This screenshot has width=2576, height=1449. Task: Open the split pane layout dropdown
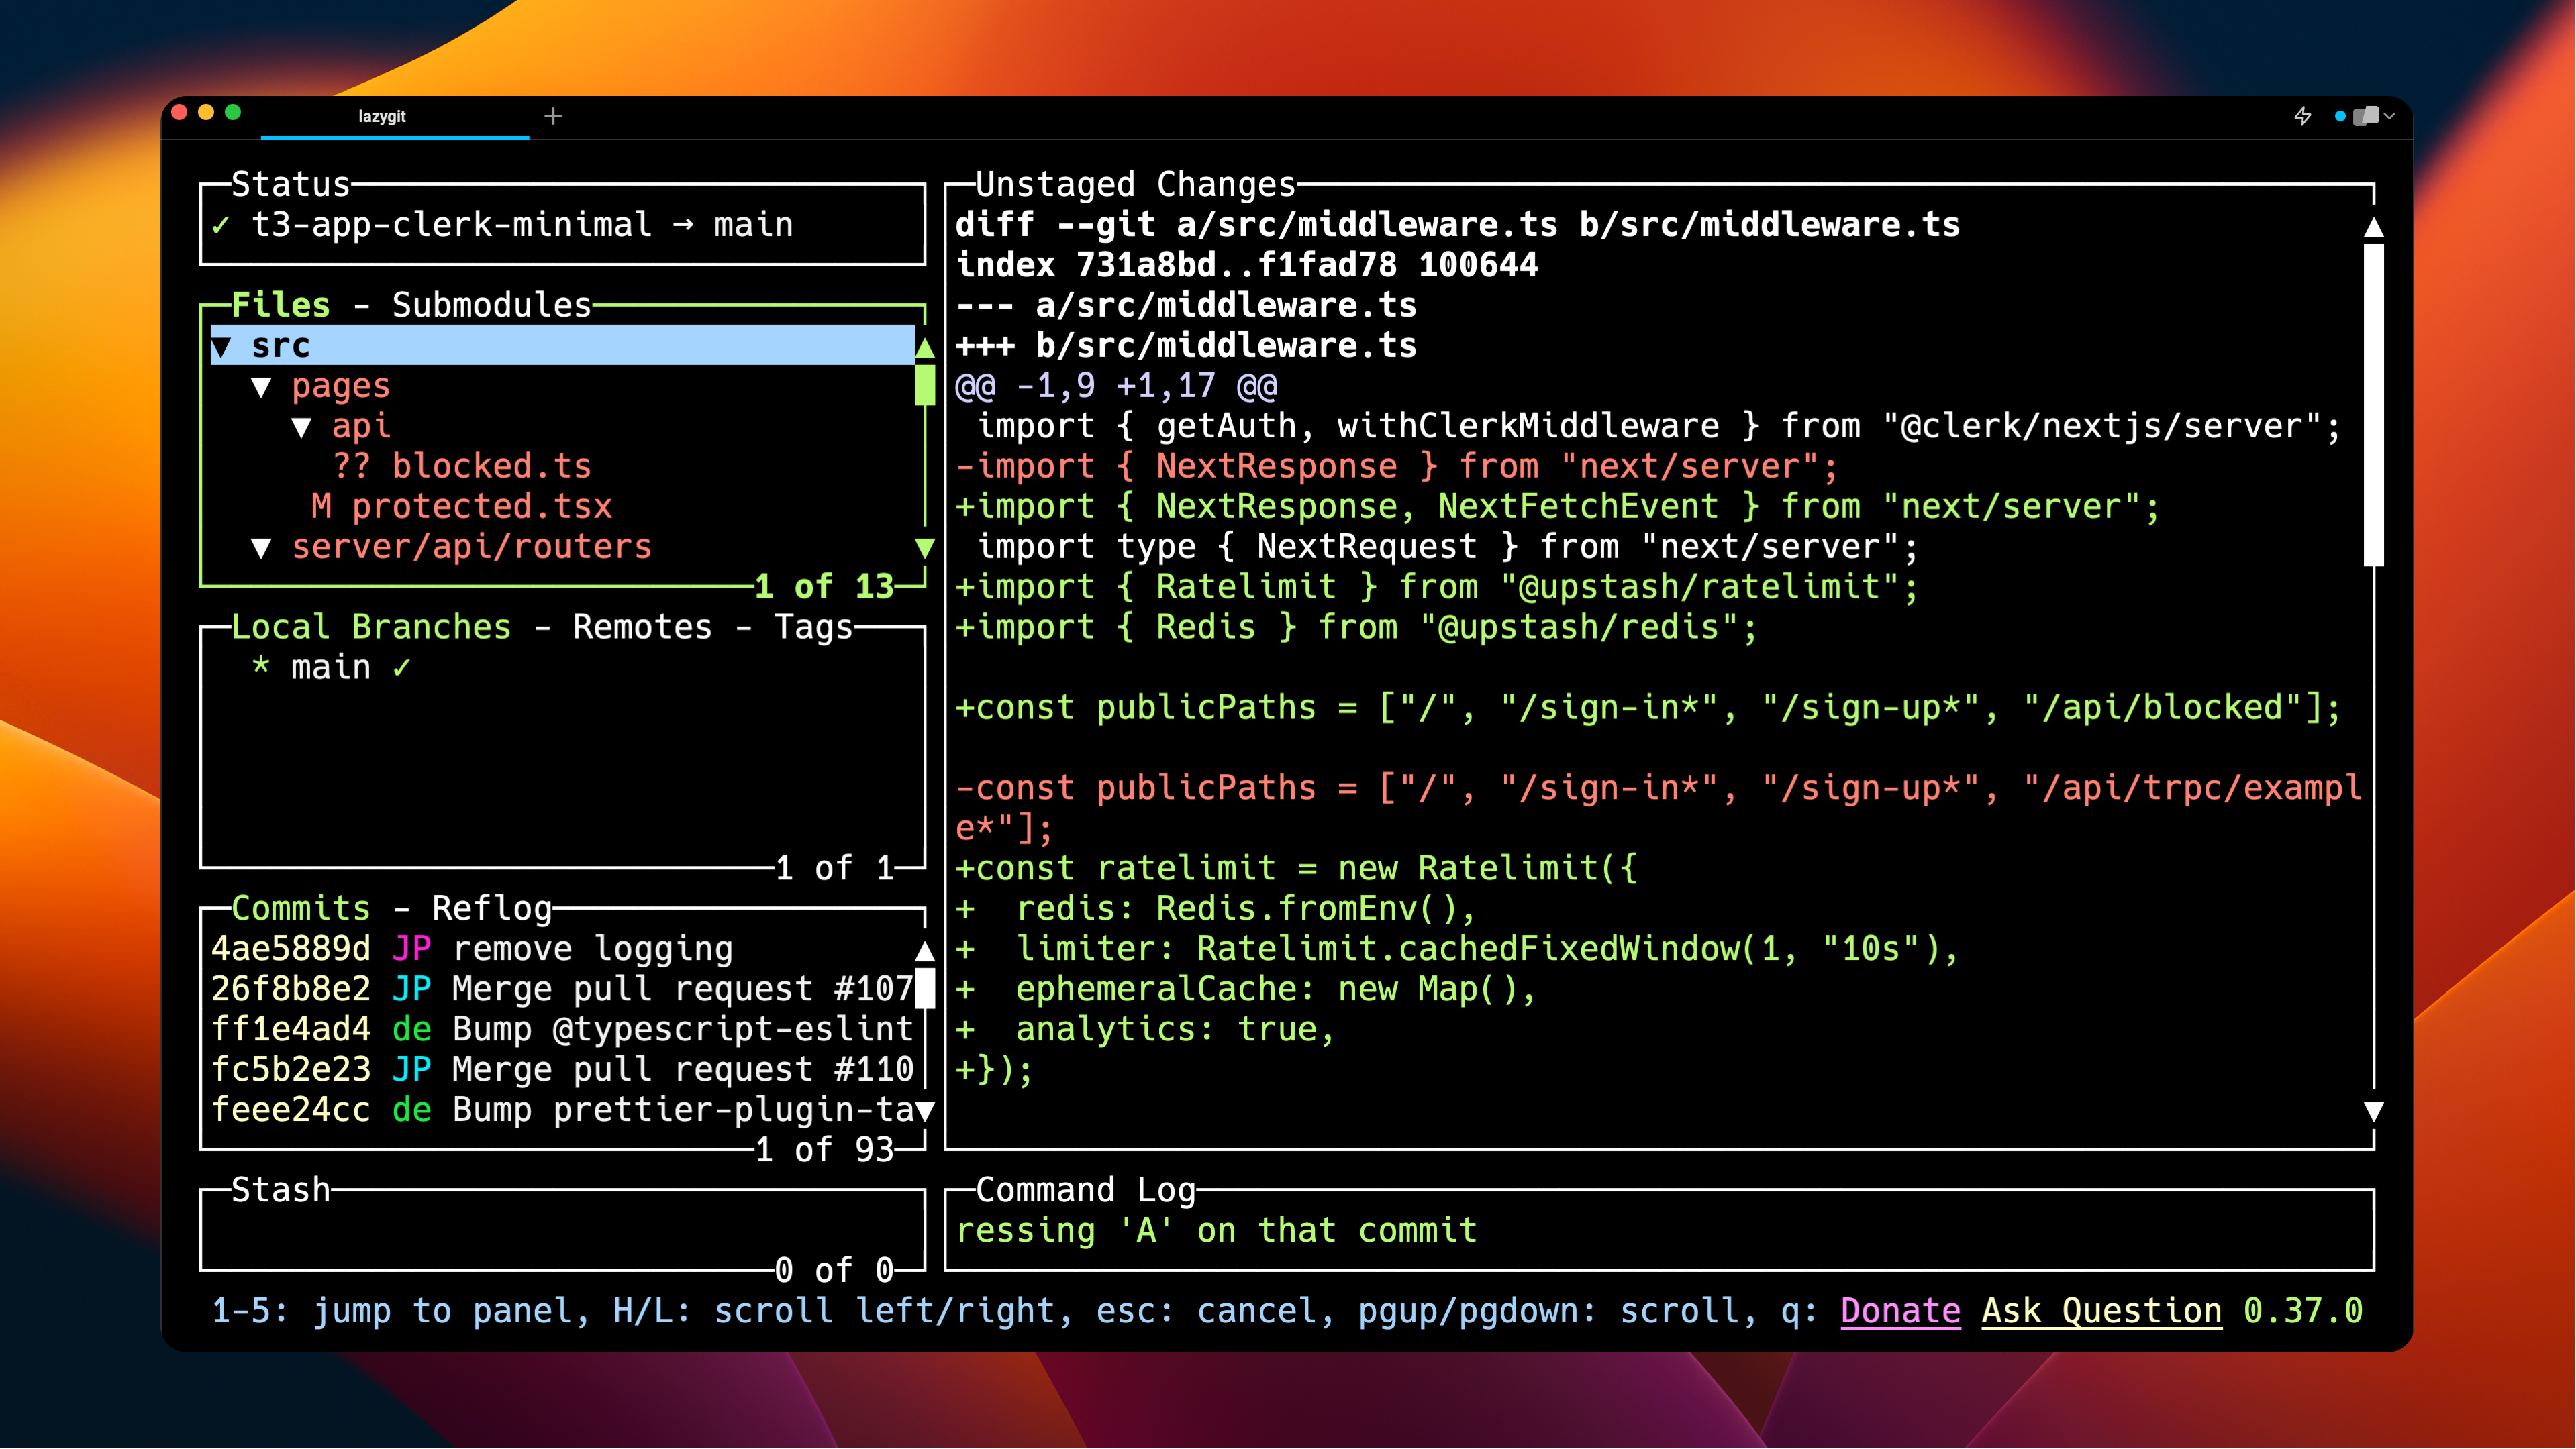click(x=2374, y=116)
